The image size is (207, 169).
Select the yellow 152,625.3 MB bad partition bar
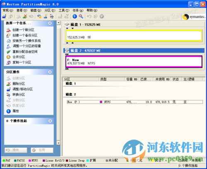[134, 36]
